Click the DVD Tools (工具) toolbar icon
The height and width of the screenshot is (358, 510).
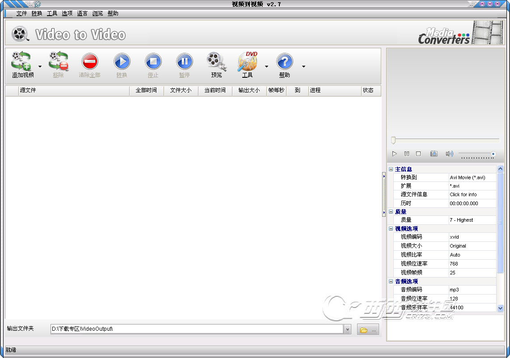coord(248,62)
